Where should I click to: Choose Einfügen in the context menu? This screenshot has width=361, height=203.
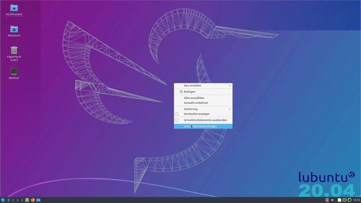point(203,91)
